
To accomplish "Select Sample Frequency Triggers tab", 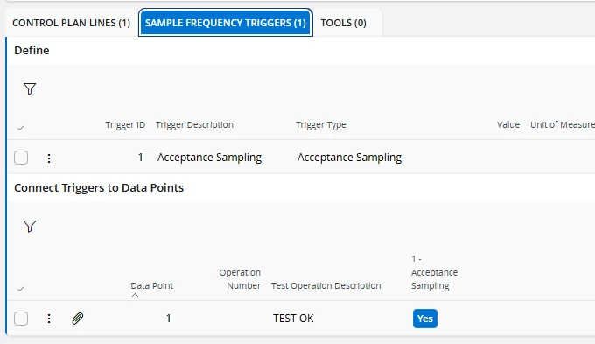I will (226, 23).
